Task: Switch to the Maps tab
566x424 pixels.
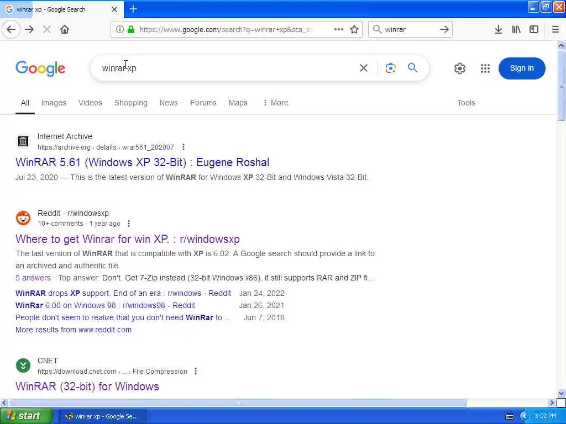Action: coord(238,103)
